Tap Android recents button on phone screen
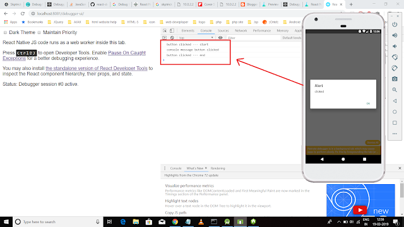 (x=364, y=159)
